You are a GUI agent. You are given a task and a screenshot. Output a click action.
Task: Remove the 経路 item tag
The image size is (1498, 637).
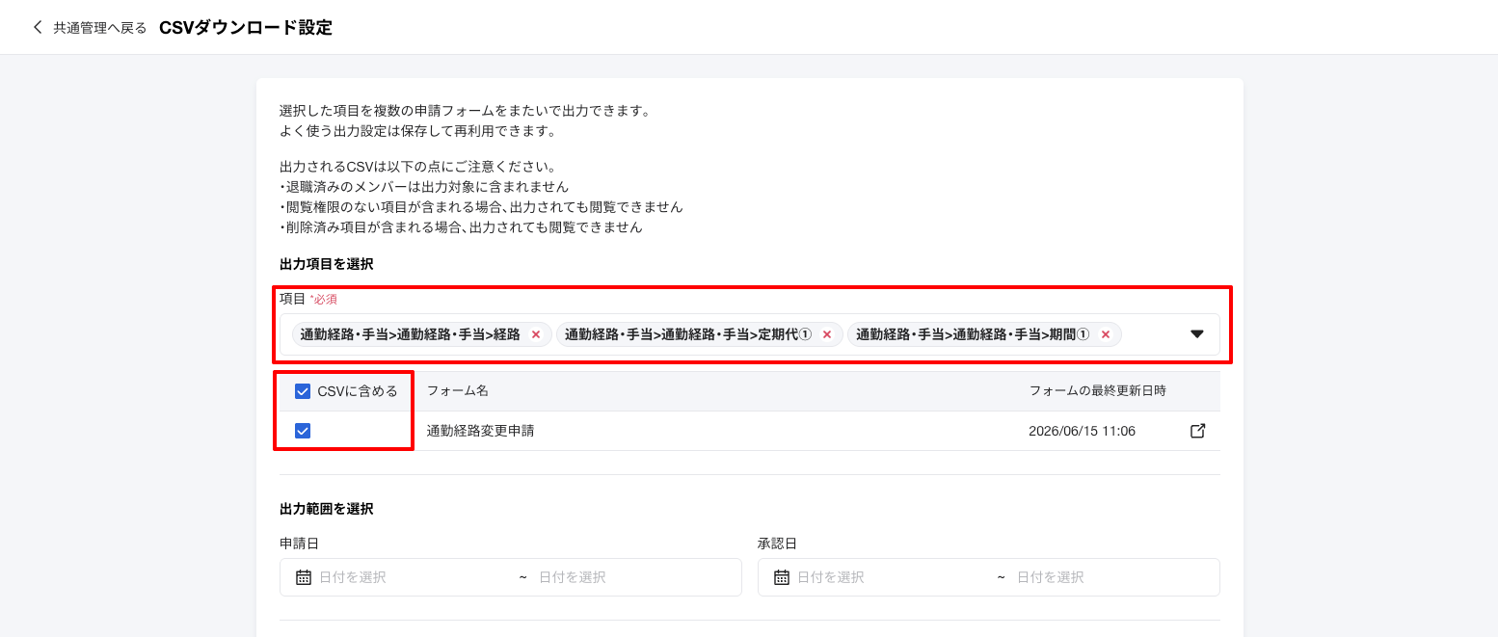click(x=536, y=334)
